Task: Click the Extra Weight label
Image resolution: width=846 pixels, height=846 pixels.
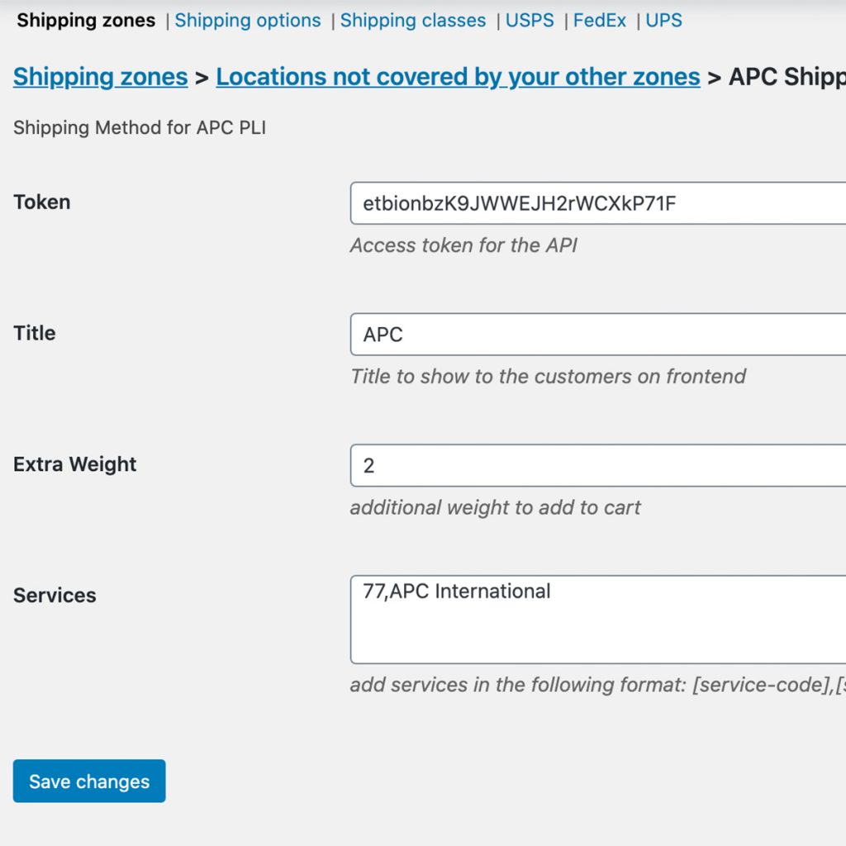Action: (x=75, y=464)
